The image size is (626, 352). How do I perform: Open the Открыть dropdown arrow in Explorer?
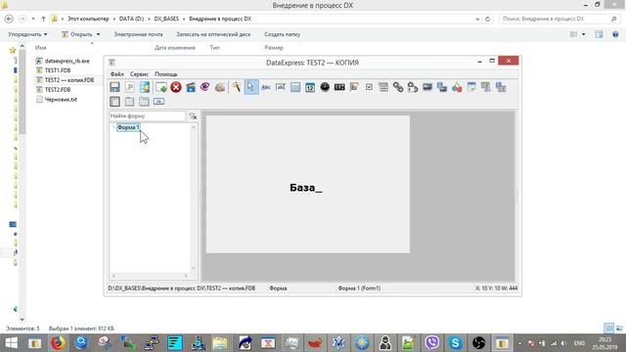[x=98, y=34]
